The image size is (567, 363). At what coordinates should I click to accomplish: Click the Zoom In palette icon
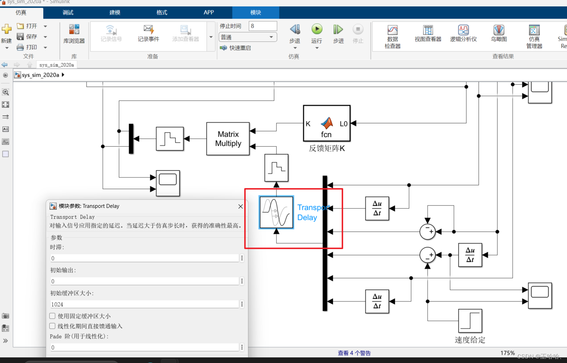click(6, 92)
